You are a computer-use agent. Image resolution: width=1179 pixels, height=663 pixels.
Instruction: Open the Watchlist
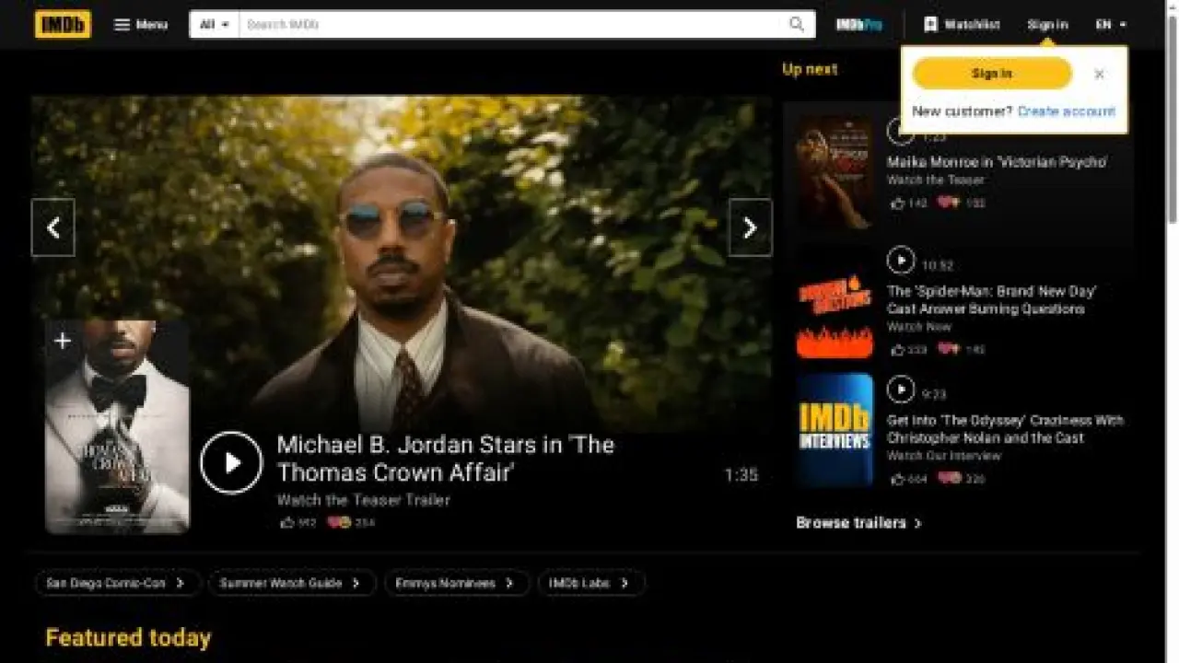962,25
